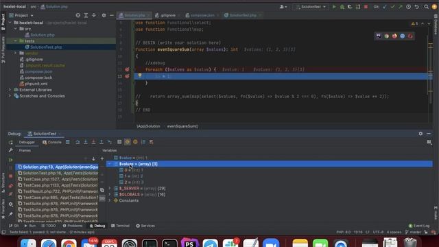The height and width of the screenshot is (247, 439).
Task: Open Project panel settings gear
Action: coord(104,15)
